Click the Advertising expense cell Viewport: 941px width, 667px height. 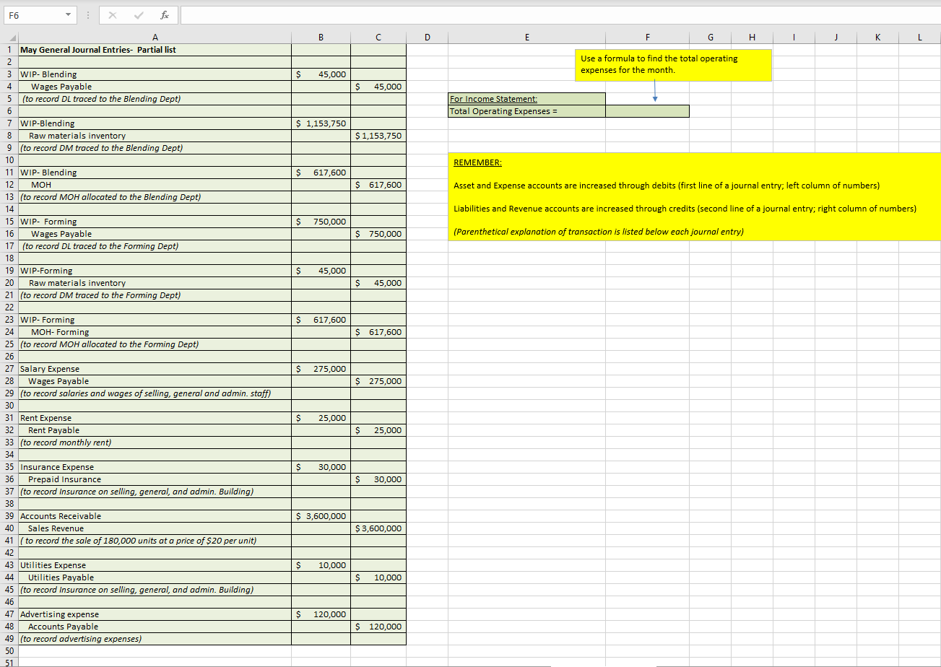[x=155, y=614]
